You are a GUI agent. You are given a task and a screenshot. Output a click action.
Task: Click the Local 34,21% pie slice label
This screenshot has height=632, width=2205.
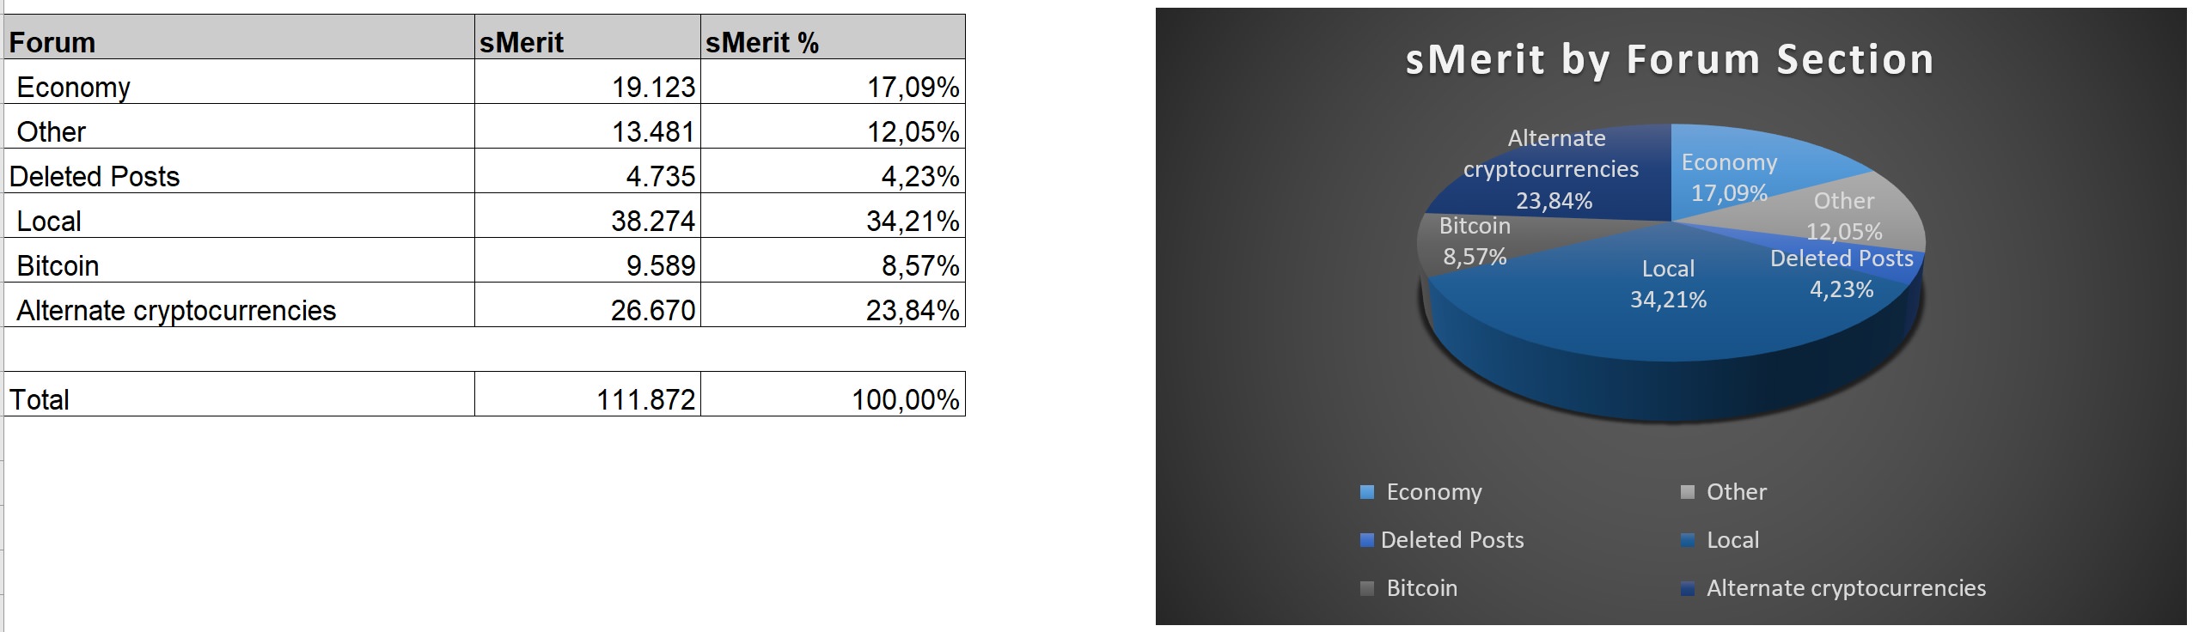click(x=1668, y=284)
